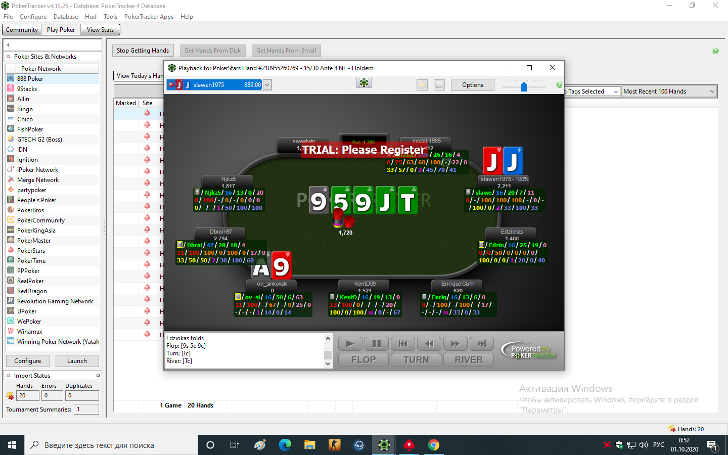Click poker chip icon in playback toolbar
Image resolution: width=728 pixels, height=455 pixels.
click(x=364, y=83)
